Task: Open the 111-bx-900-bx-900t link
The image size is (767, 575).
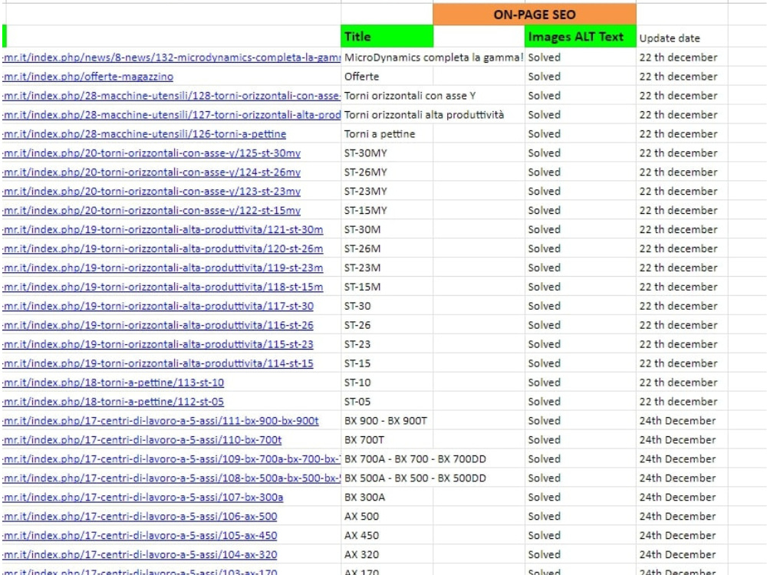Action: click(160, 420)
